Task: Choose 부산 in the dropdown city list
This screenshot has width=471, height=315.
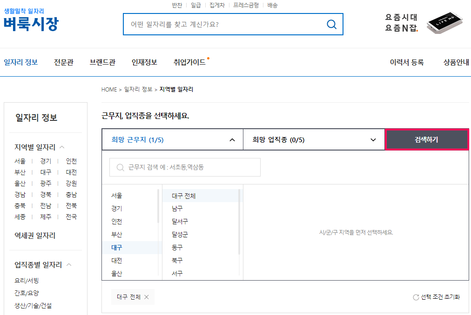Action: click(116, 235)
